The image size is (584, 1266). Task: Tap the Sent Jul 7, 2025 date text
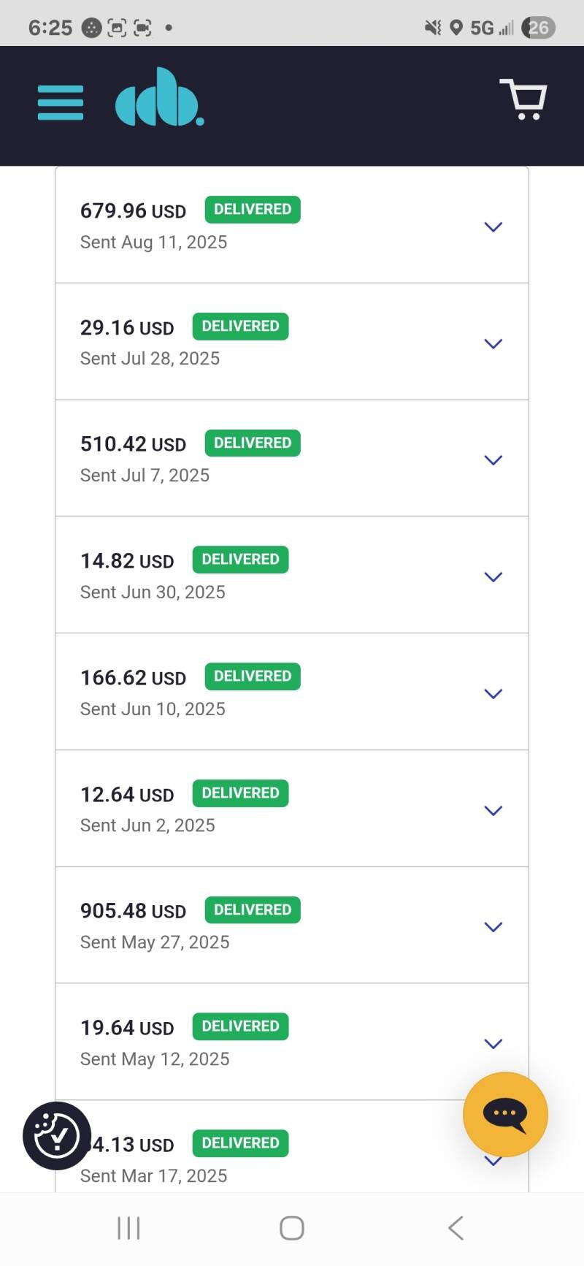145,476
